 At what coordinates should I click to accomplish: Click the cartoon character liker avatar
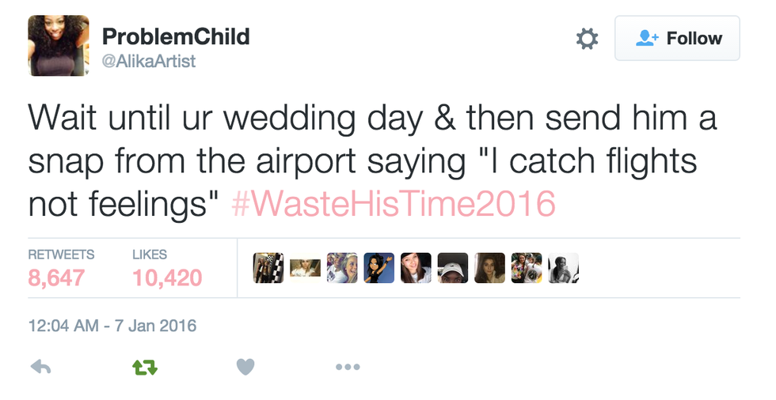click(x=378, y=268)
